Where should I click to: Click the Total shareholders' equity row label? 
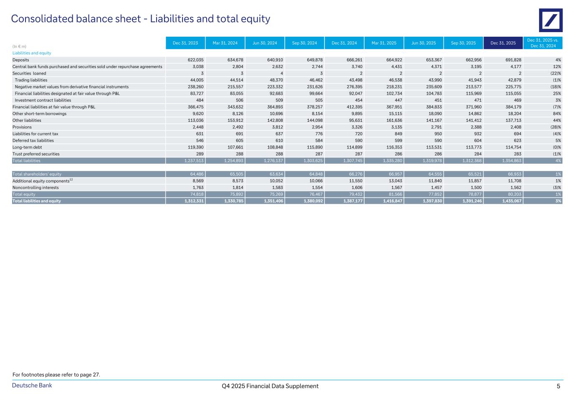coord(37,174)
